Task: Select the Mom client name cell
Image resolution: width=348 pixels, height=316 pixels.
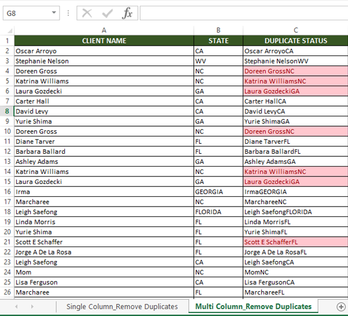Action: click(104, 272)
